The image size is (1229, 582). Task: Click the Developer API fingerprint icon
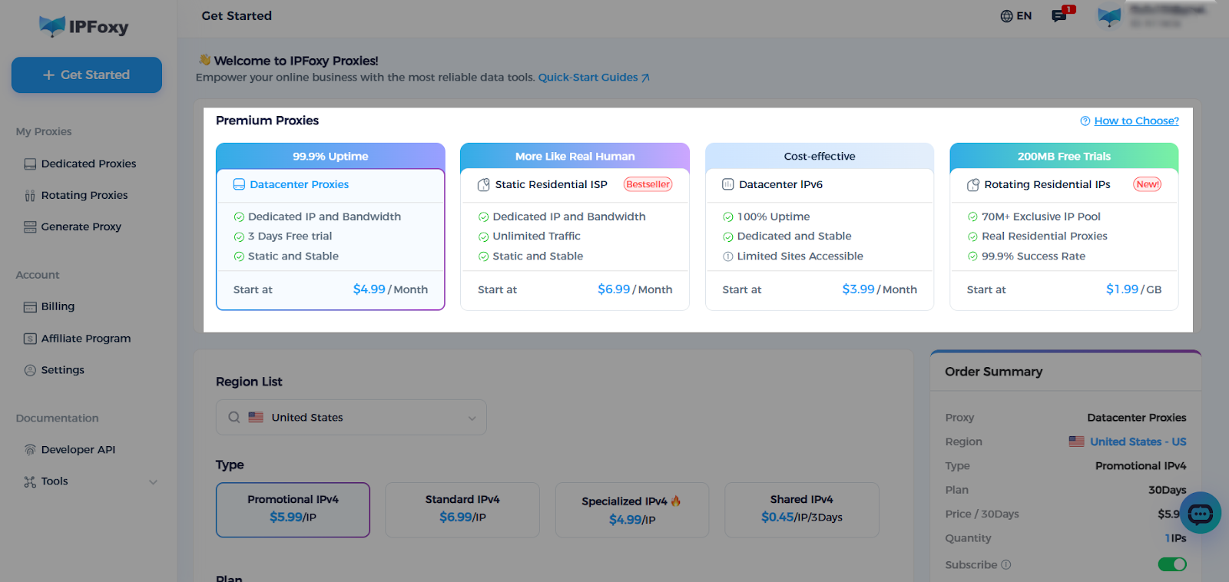[30, 450]
